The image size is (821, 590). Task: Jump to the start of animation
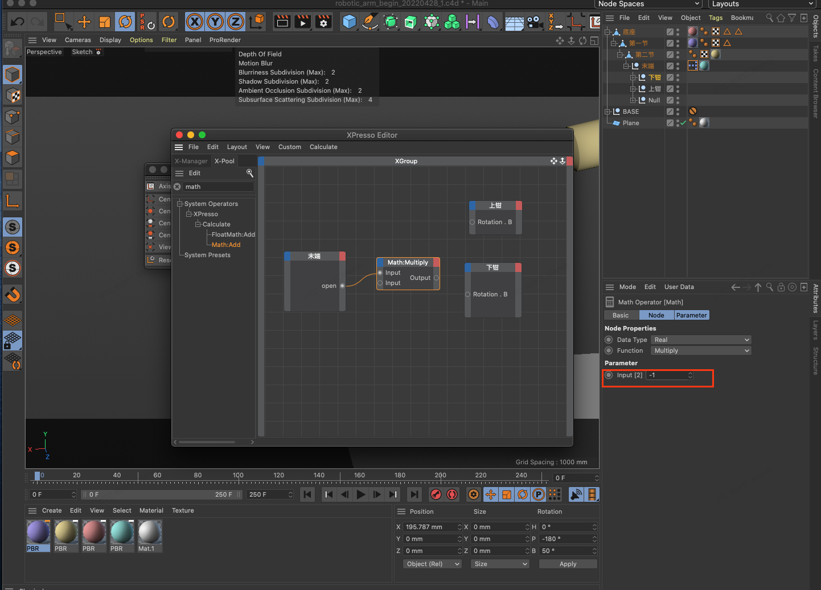pos(307,494)
